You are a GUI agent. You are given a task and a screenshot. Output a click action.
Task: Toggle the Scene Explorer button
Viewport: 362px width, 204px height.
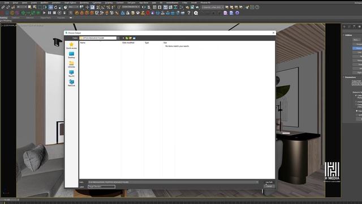coord(154,7)
